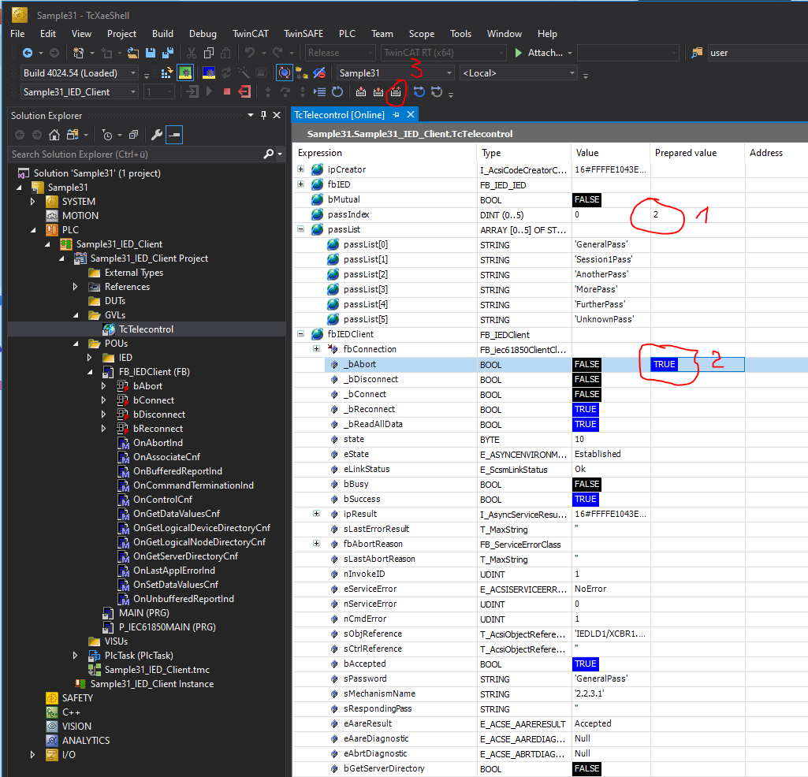This screenshot has height=777, width=808.
Task: Toggle the pin on the TcTelecontrol tab
Action: tap(397, 115)
